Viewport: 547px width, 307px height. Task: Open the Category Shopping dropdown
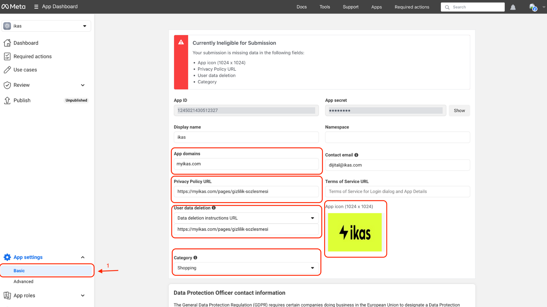click(x=246, y=268)
